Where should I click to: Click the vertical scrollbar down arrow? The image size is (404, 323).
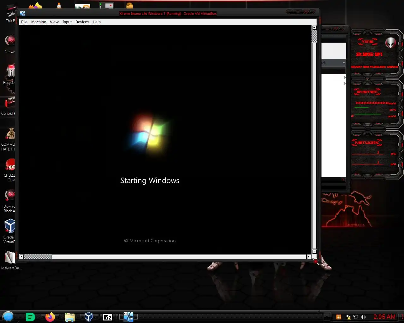[x=314, y=251]
